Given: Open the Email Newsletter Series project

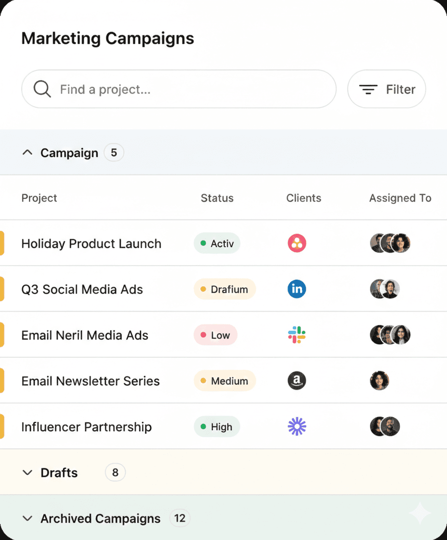Looking at the screenshot, I should point(90,380).
